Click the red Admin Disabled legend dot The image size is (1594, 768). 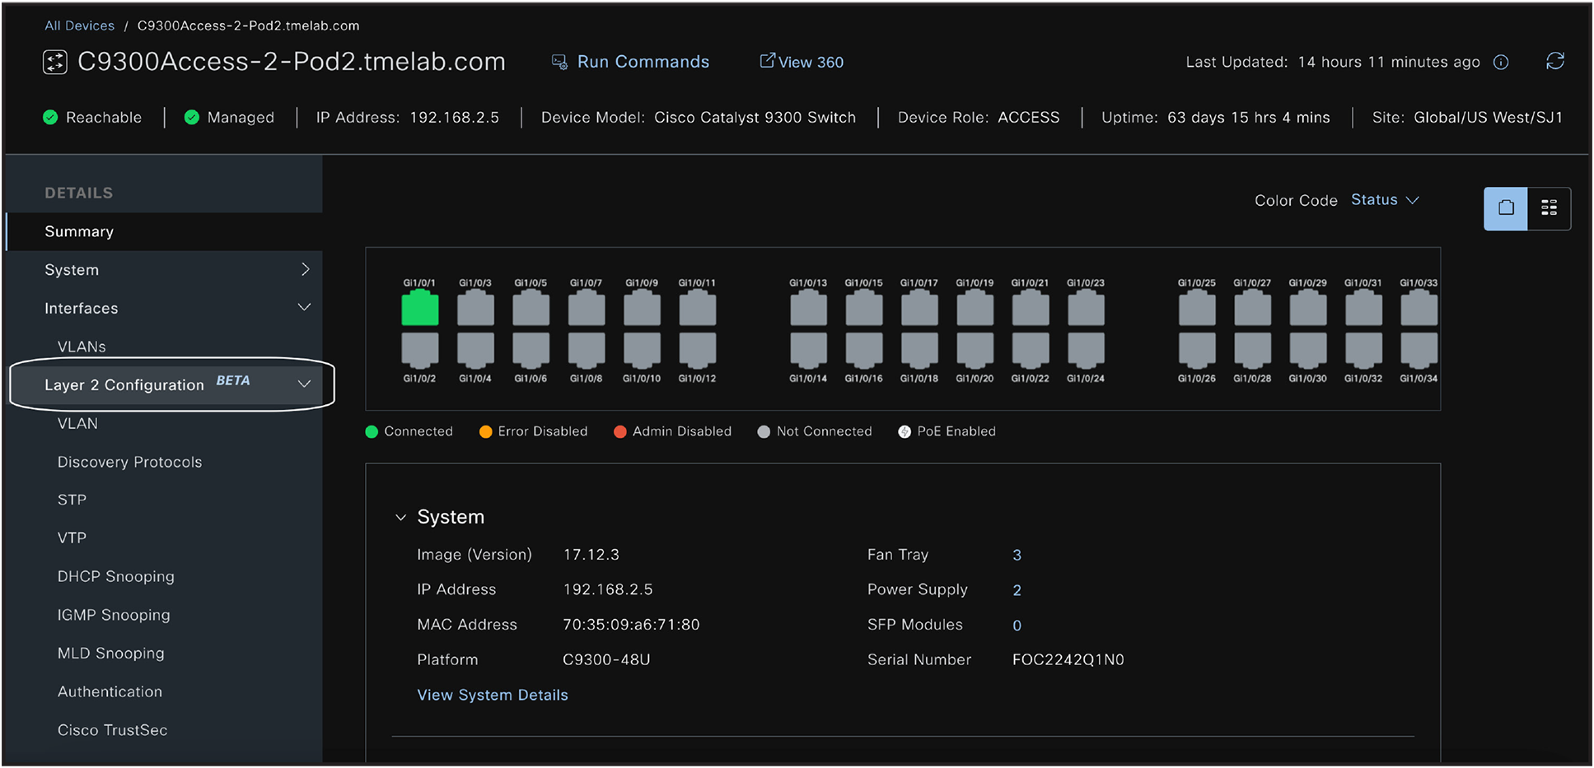620,431
